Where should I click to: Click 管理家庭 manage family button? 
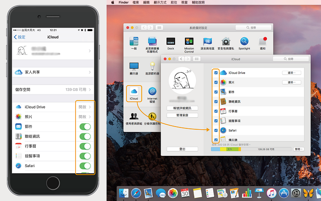[x=182, y=116]
